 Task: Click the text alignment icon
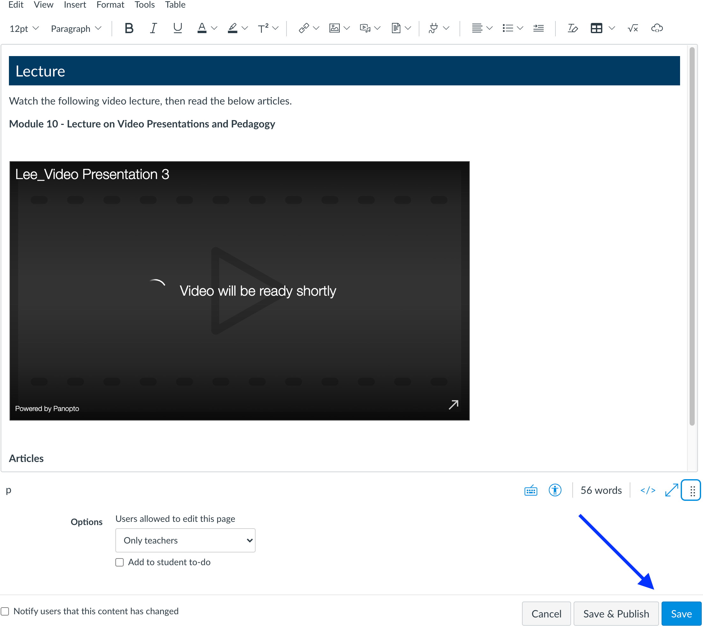(x=477, y=28)
